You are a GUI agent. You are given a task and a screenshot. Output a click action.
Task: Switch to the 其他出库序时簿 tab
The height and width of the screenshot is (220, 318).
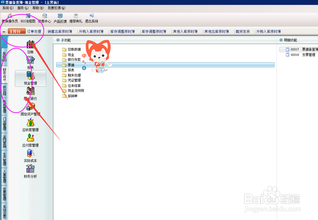(x=217, y=32)
